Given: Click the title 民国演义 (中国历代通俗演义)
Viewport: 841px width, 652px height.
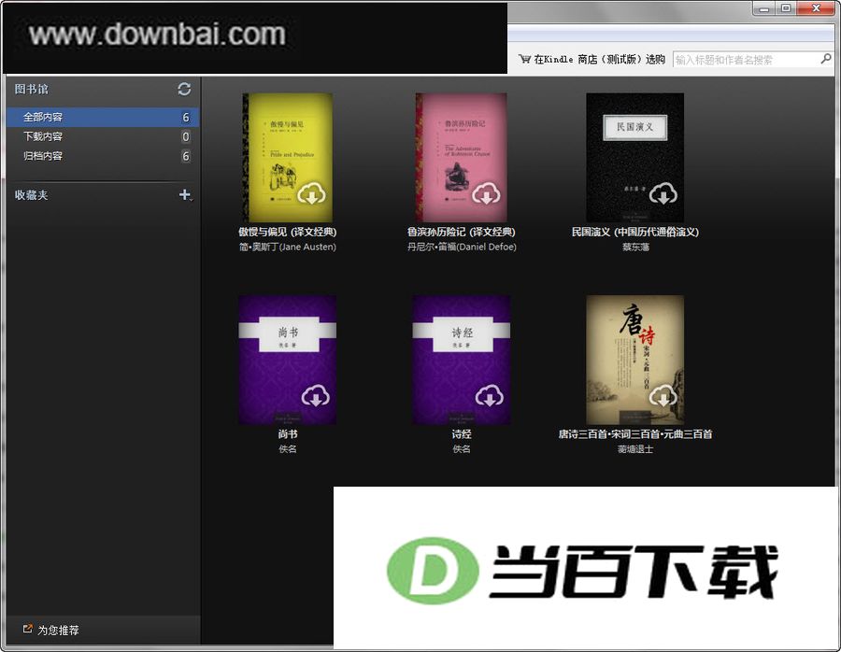Looking at the screenshot, I should coord(635,233).
